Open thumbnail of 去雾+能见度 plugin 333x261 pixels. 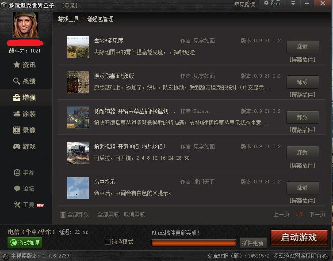(x=78, y=47)
